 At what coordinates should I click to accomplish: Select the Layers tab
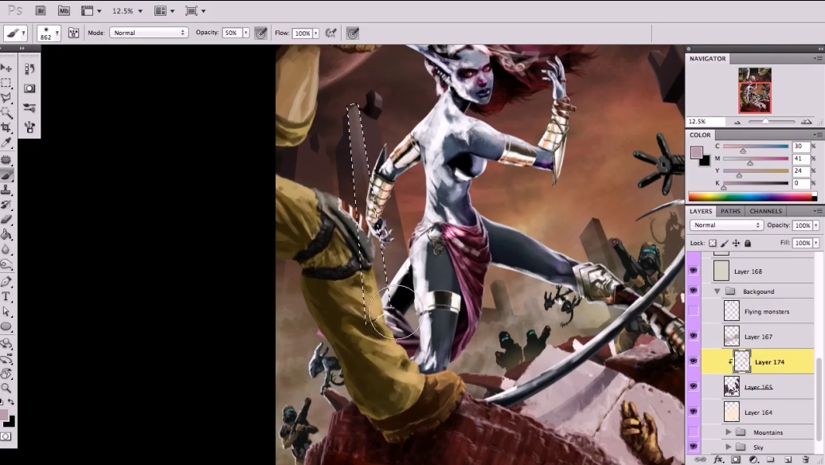[x=701, y=211]
